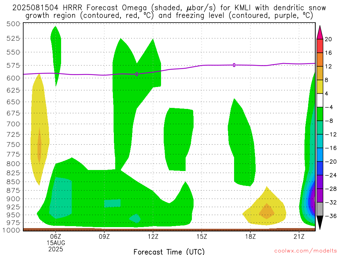340x255 pixels.
Task: Click the 12Z time axis label
Action: tap(153, 236)
